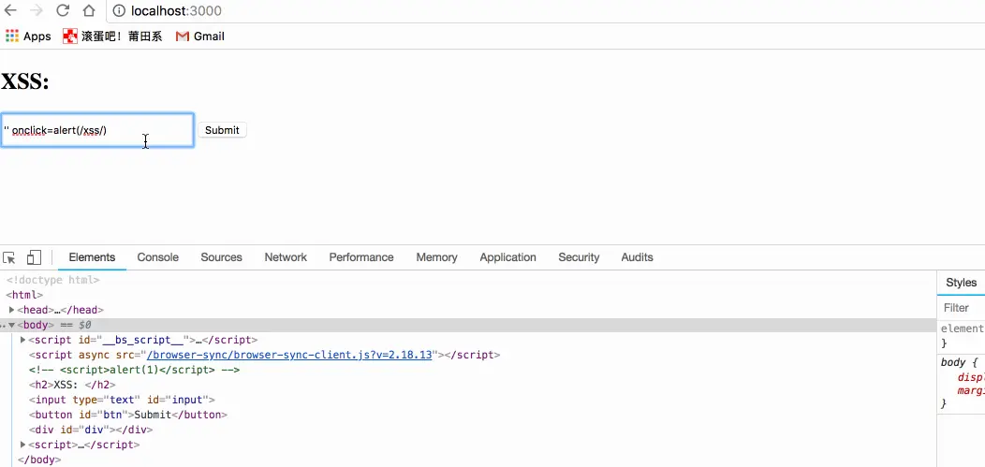The image size is (985, 467).
Task: Expand the __bs_script__ script node
Action: (23, 341)
